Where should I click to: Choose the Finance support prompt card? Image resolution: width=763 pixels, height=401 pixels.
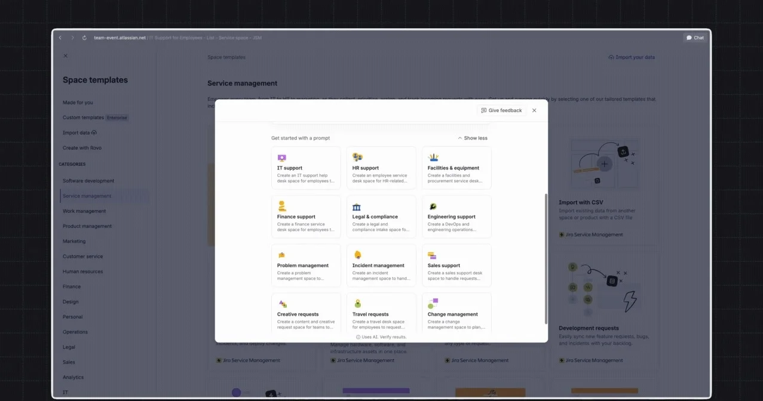[306, 217]
